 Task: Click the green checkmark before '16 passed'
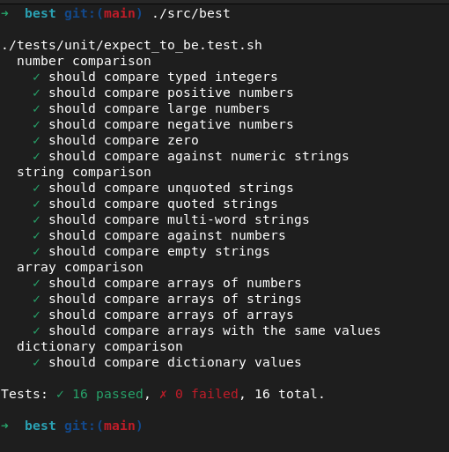click(60, 395)
